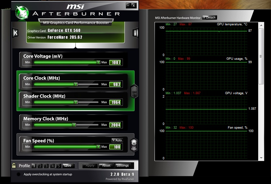The image size is (271, 184).
Task: Click the Reset button
Action: click(106, 166)
